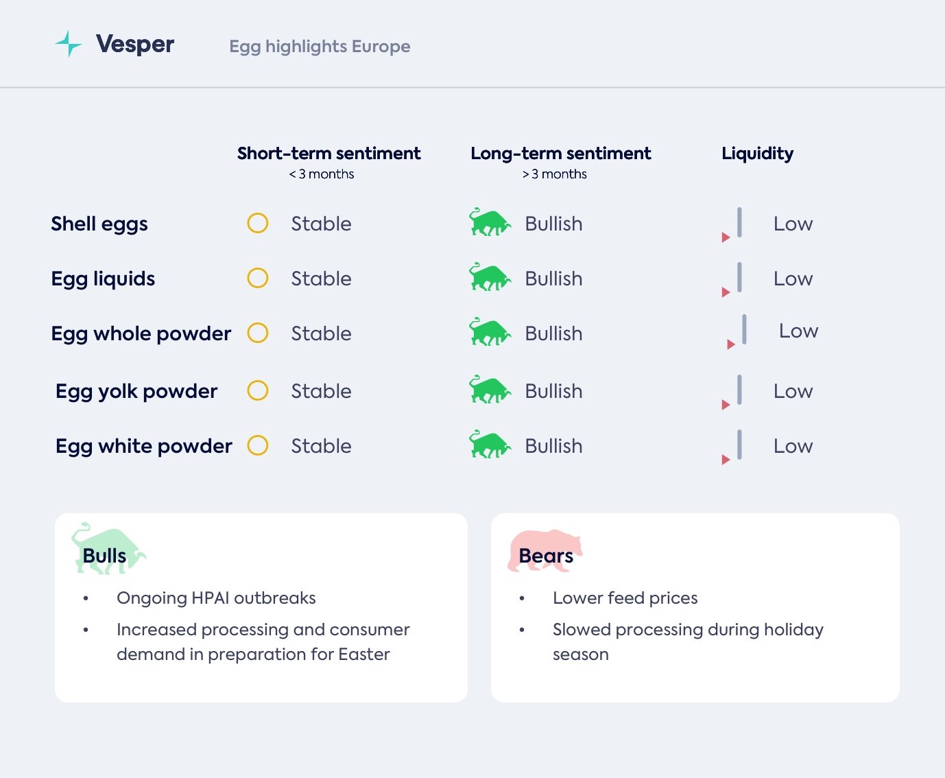Select the yellow Stable circle for Egg liquids

(x=258, y=278)
